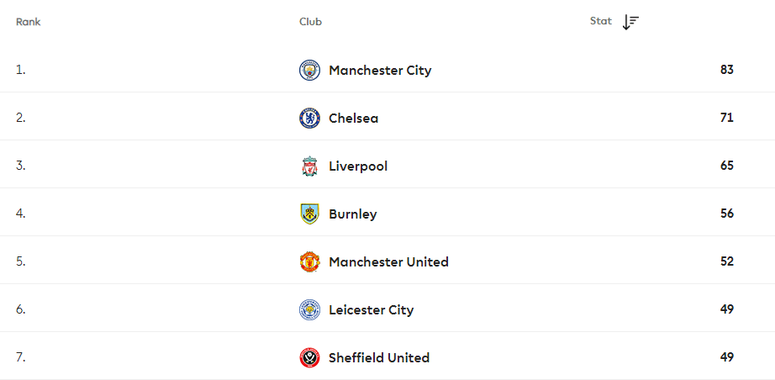Open the Leicester City club link

pyautogui.click(x=372, y=310)
